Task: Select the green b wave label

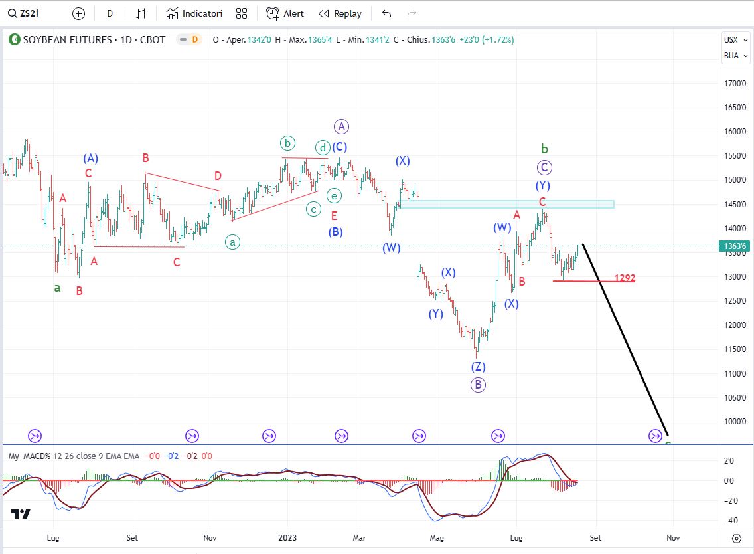Action: (x=544, y=149)
